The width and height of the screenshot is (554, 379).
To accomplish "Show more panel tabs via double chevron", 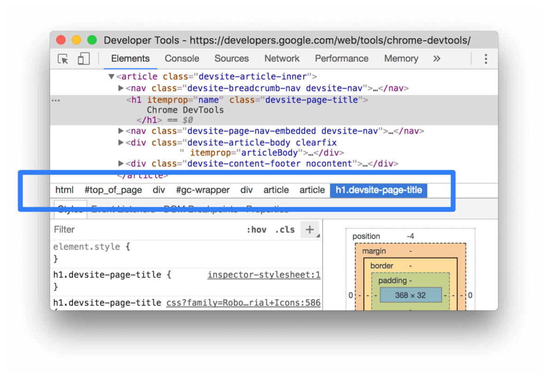I will (x=437, y=59).
